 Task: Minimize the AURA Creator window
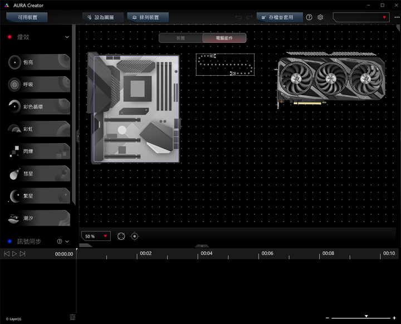369,5
